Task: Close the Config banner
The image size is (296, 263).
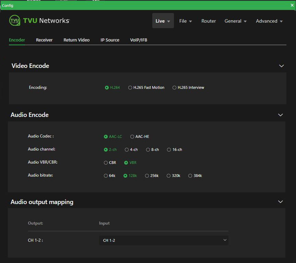Action: click(x=292, y=5)
